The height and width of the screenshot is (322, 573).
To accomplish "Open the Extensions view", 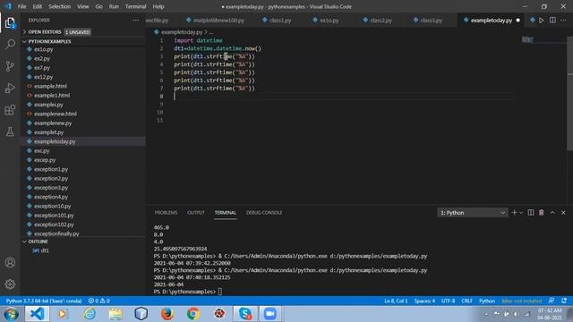I will click(x=10, y=110).
